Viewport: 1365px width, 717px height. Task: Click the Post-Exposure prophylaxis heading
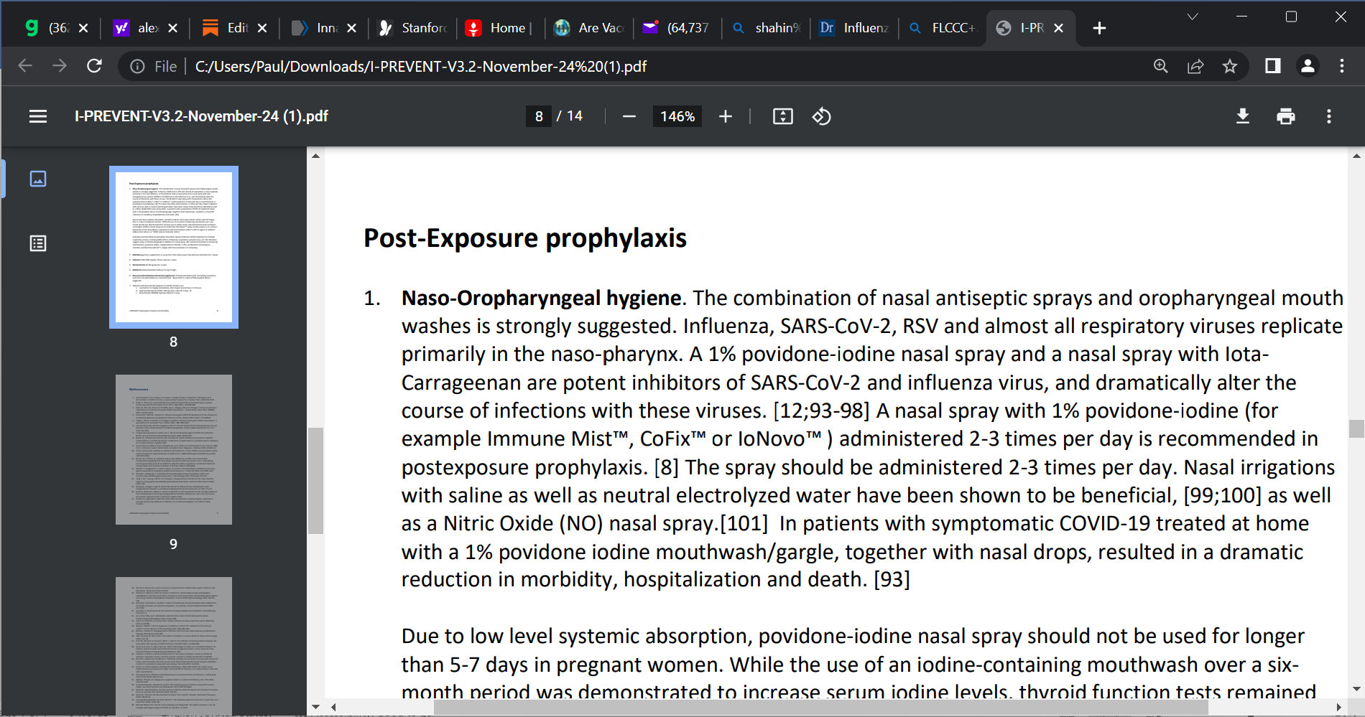click(x=525, y=238)
